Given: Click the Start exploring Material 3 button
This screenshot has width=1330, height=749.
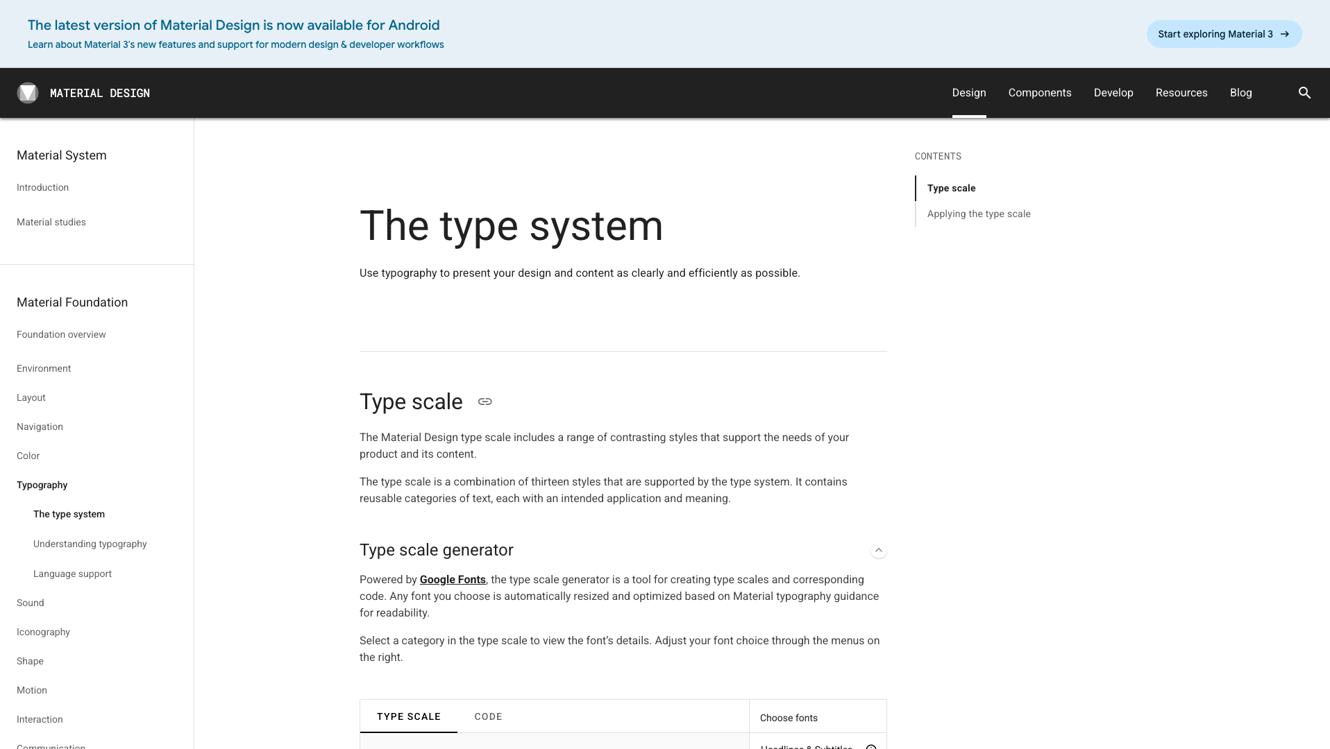Looking at the screenshot, I should click(x=1224, y=34).
